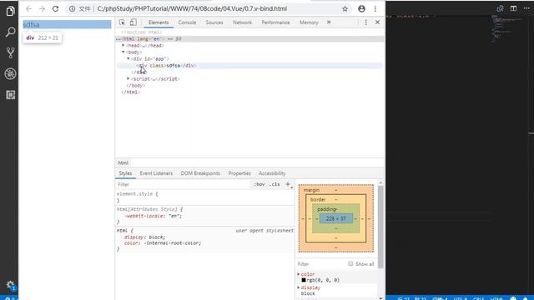Open the Event Listeners sub-tab
The height and width of the screenshot is (300, 534).
[x=156, y=173]
